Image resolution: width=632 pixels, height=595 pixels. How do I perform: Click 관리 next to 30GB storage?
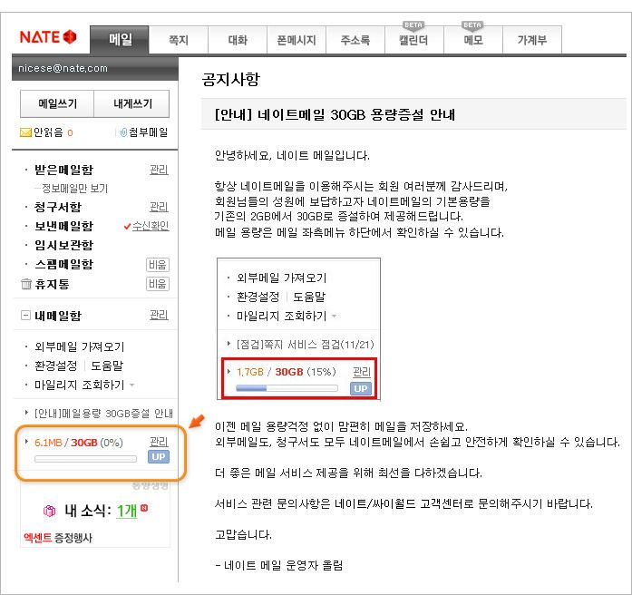[x=159, y=443]
